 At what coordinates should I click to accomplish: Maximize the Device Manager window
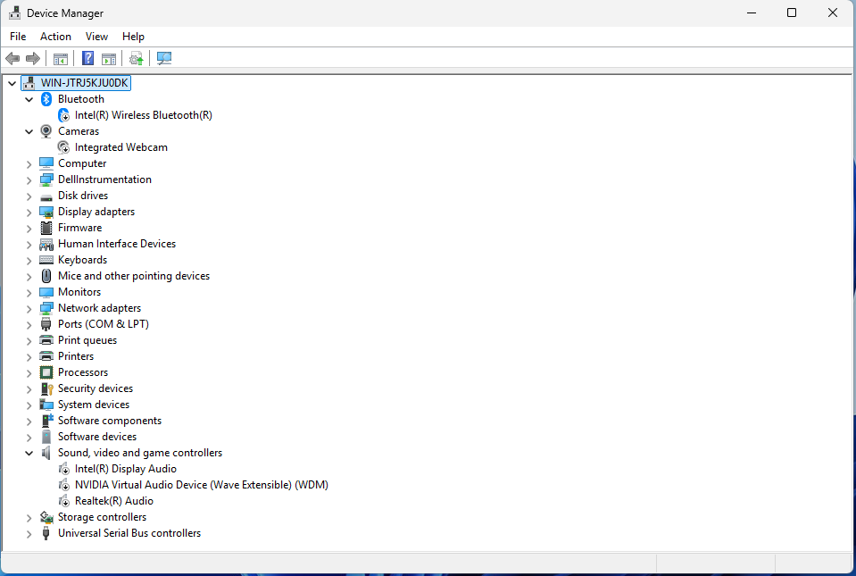pyautogui.click(x=792, y=13)
